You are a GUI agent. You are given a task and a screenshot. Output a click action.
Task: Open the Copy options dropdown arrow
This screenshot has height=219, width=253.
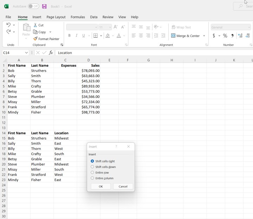(x=50, y=32)
